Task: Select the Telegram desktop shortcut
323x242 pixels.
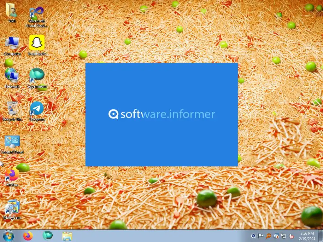Action: click(37, 111)
